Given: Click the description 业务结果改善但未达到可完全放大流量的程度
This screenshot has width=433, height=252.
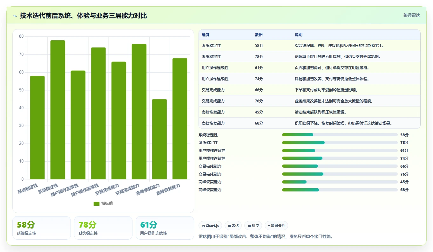Looking at the screenshot, I should pyautogui.click(x=334, y=101).
